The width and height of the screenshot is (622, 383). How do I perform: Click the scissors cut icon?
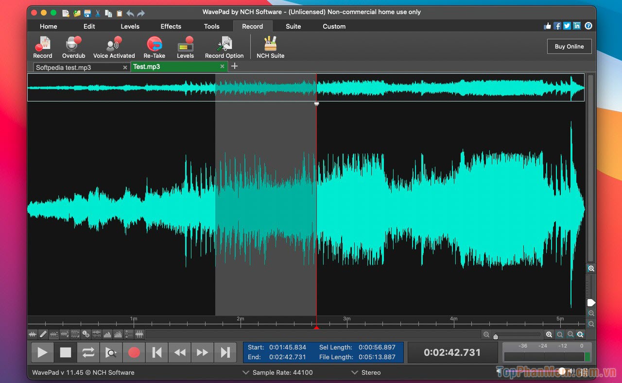[x=98, y=13]
